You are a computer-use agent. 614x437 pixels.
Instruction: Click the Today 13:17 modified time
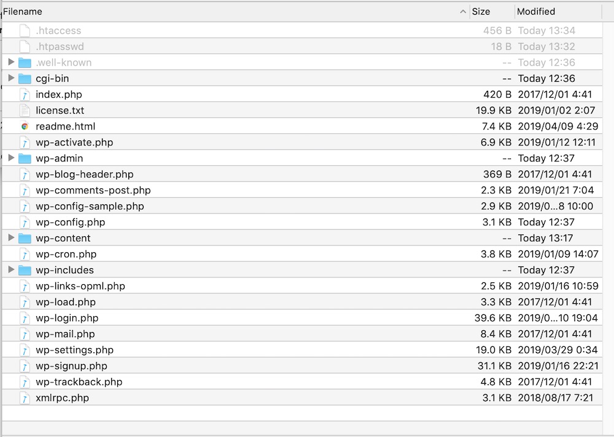545,238
